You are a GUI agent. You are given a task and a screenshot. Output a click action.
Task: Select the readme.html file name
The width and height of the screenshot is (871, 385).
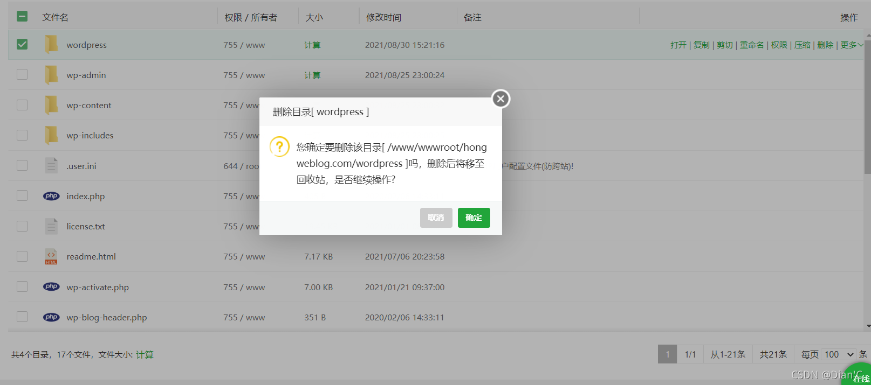coord(91,256)
